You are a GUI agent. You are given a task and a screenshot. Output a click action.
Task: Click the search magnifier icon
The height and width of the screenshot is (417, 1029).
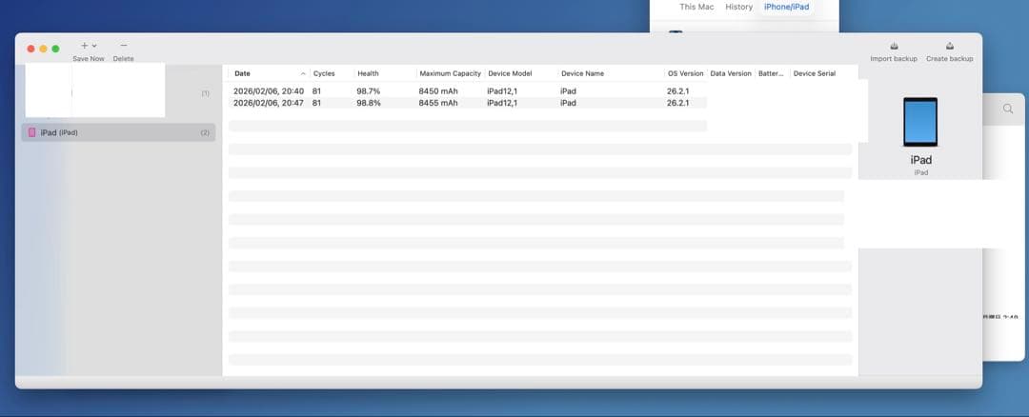(1008, 109)
